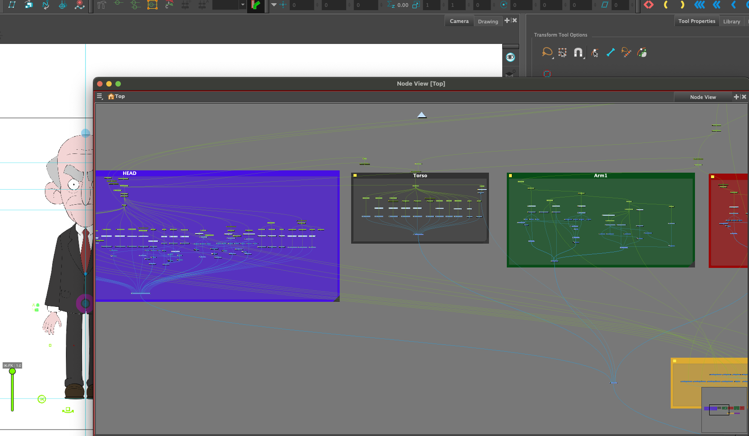The image size is (749, 436).
Task: Open the color selector dropdown in the toolbar
Action: pyautogui.click(x=242, y=5)
